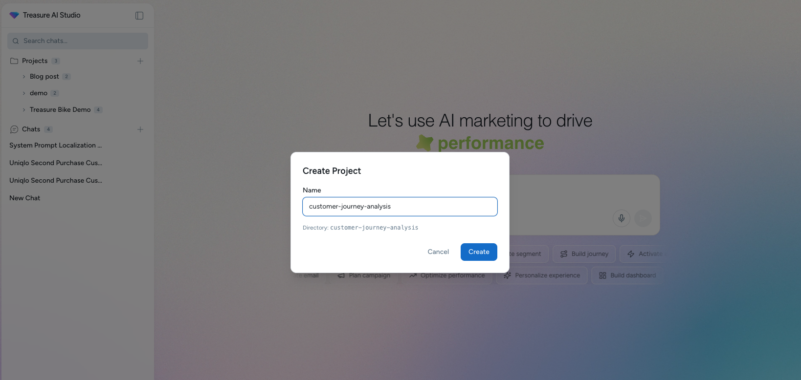Add a new project with plus icon
This screenshot has width=801, height=380.
140,61
